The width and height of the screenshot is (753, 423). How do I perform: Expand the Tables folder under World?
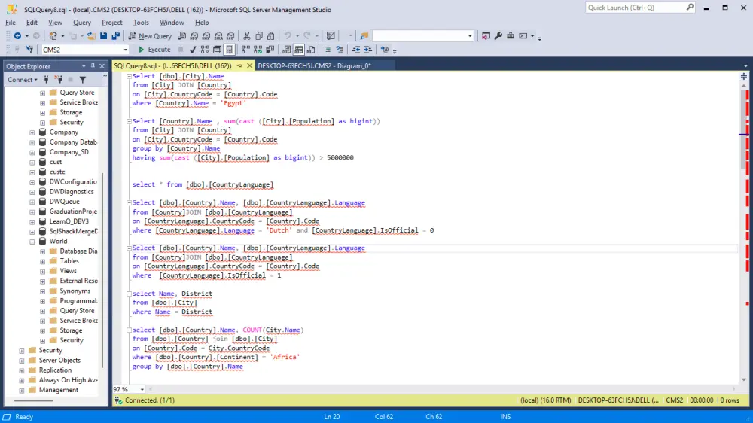42,261
